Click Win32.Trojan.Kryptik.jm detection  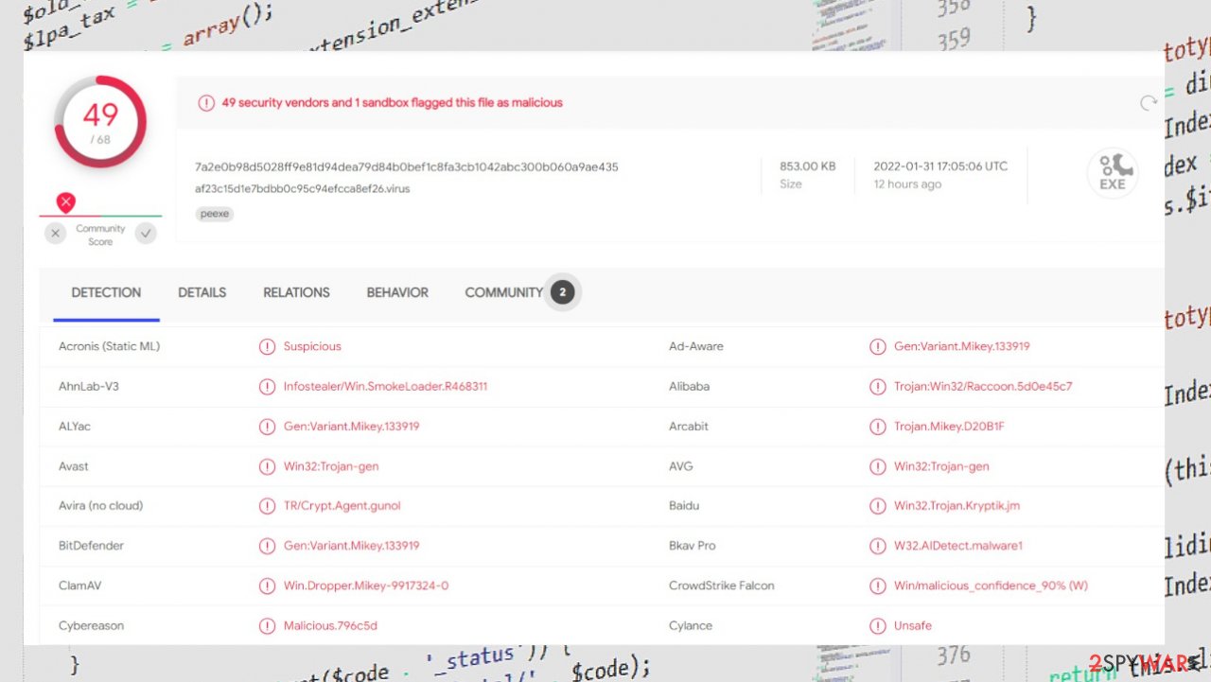click(x=957, y=506)
